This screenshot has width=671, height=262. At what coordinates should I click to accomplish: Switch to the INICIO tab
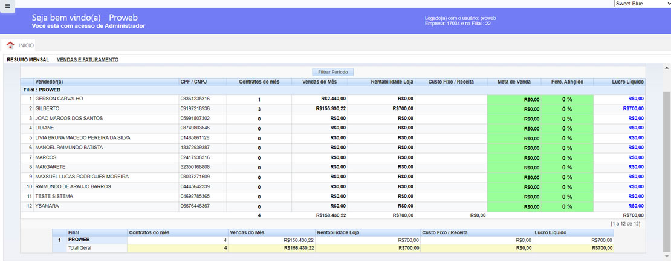[x=26, y=45]
